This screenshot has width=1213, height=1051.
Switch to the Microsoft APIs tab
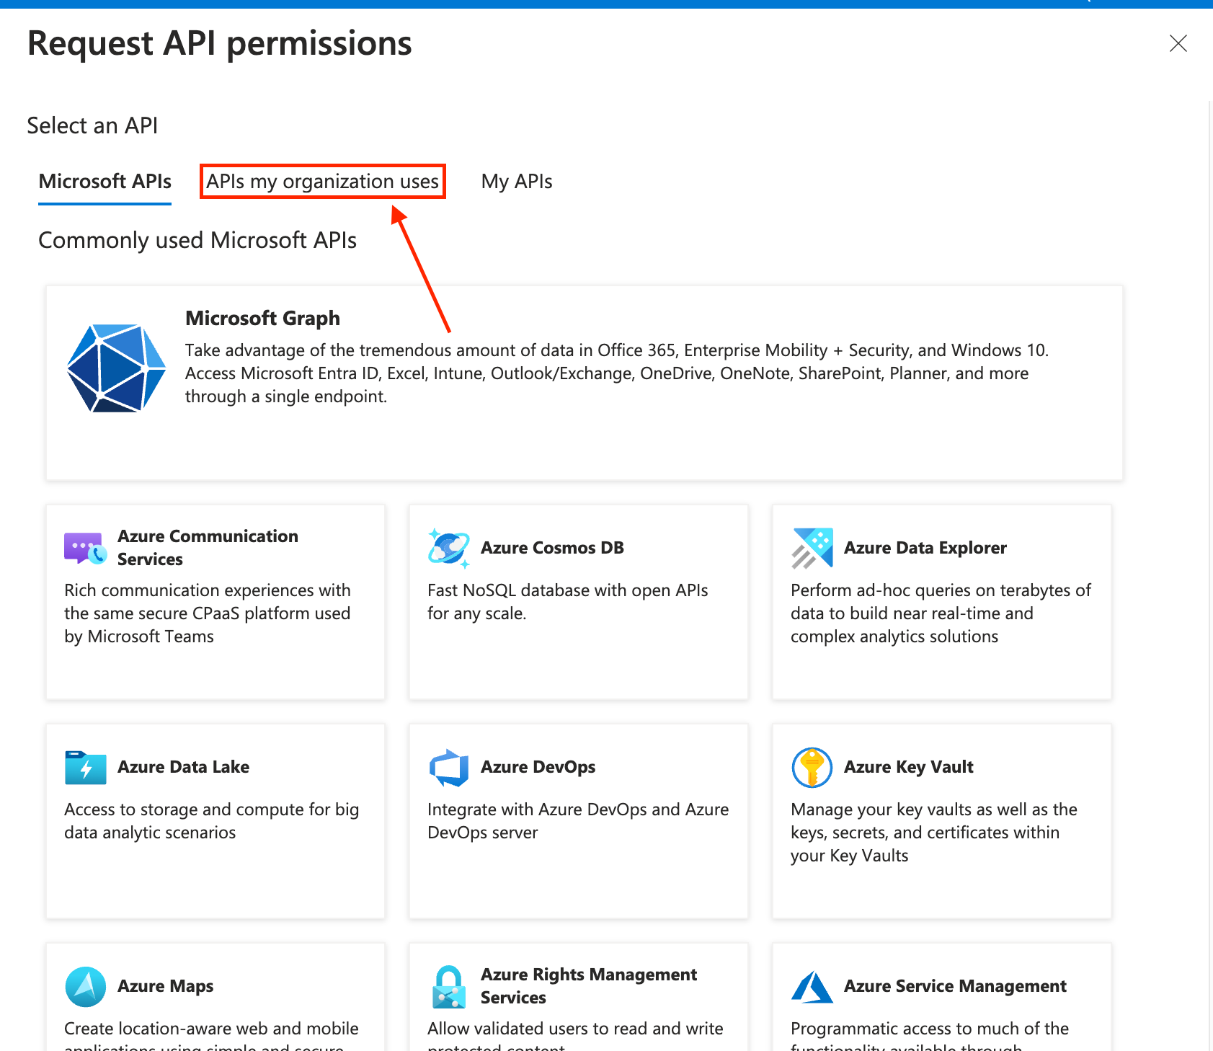[x=105, y=182]
